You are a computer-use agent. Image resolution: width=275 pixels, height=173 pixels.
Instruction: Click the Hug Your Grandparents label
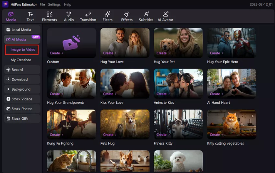pyautogui.click(x=66, y=103)
